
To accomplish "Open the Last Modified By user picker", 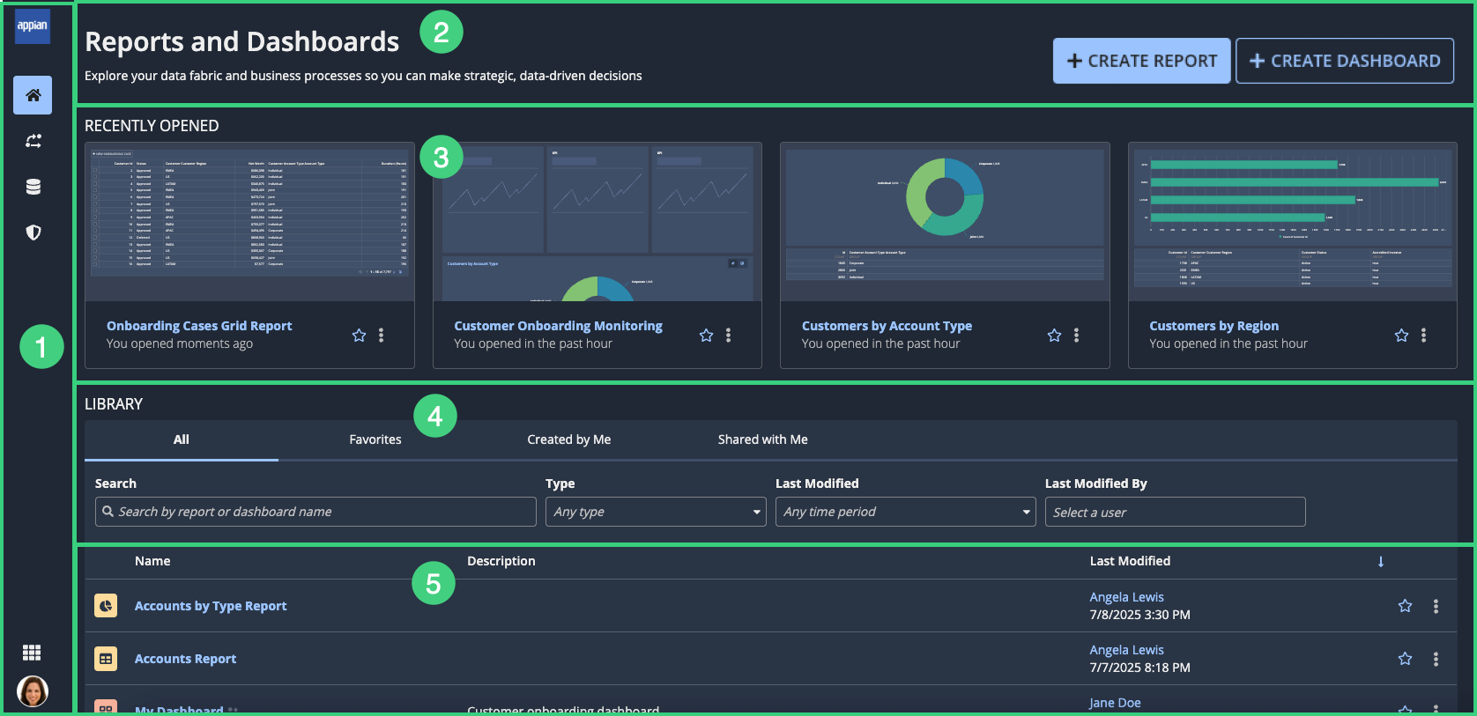I will pyautogui.click(x=1175, y=512).
